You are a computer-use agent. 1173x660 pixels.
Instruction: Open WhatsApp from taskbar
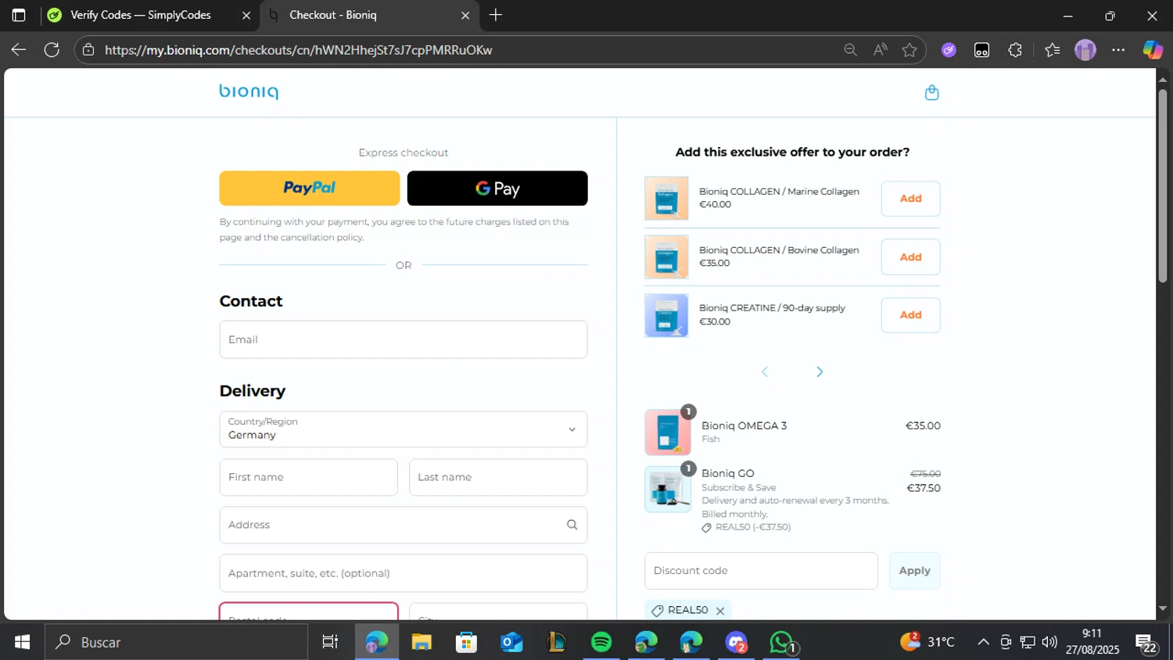click(781, 642)
